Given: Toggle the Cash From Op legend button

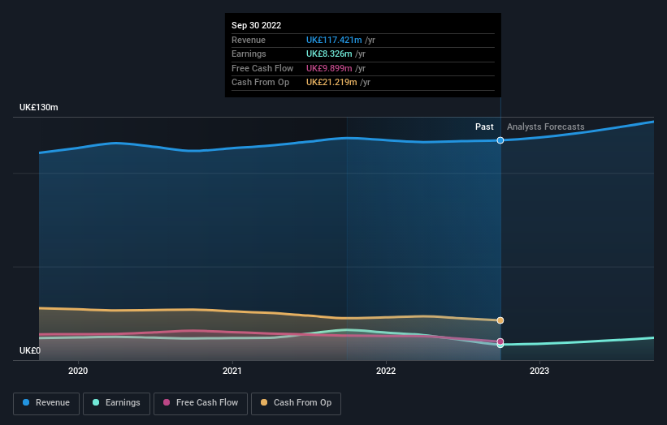Looking at the screenshot, I should (x=296, y=403).
